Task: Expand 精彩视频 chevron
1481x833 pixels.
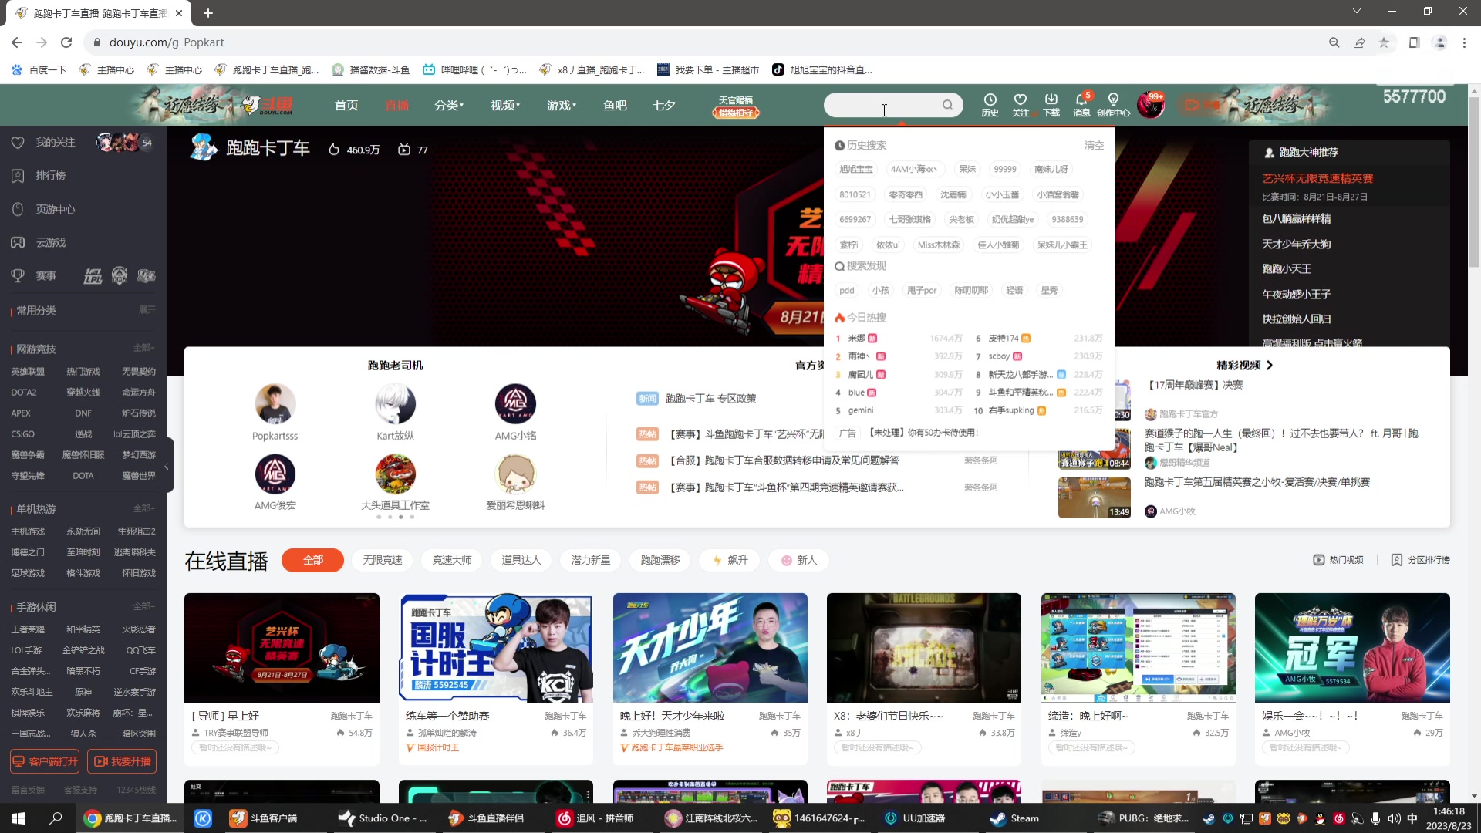Action: tap(1270, 366)
